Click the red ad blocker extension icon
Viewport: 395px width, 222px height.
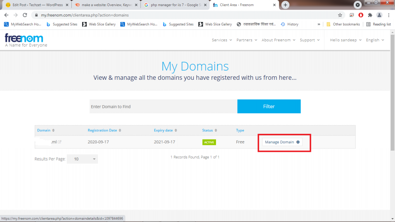(x=361, y=15)
